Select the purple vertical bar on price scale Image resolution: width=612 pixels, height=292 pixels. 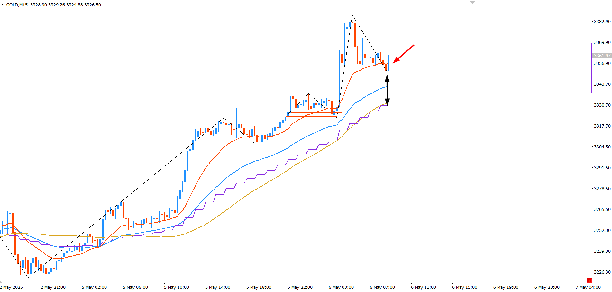tap(592, 67)
